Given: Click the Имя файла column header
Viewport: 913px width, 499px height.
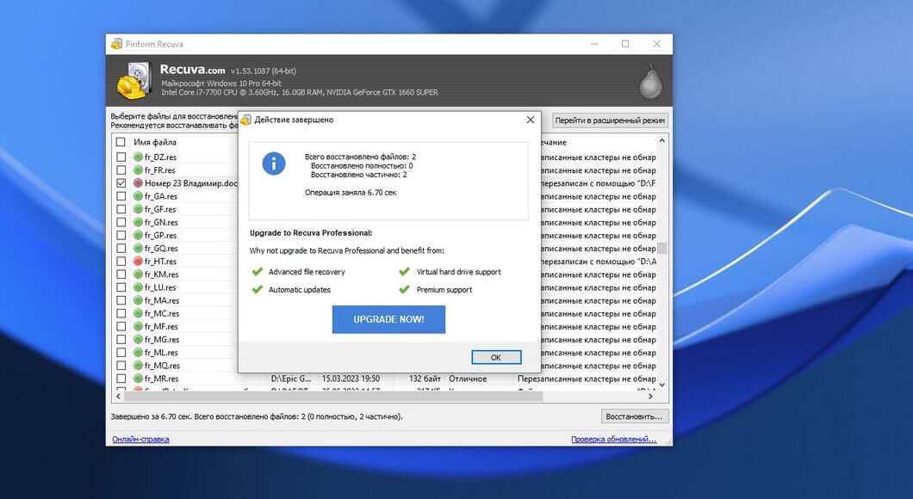Looking at the screenshot, I should pyautogui.click(x=155, y=142).
